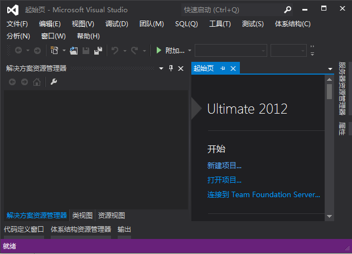
Task: Click the Redo toolbar icon
Action: 134,51
